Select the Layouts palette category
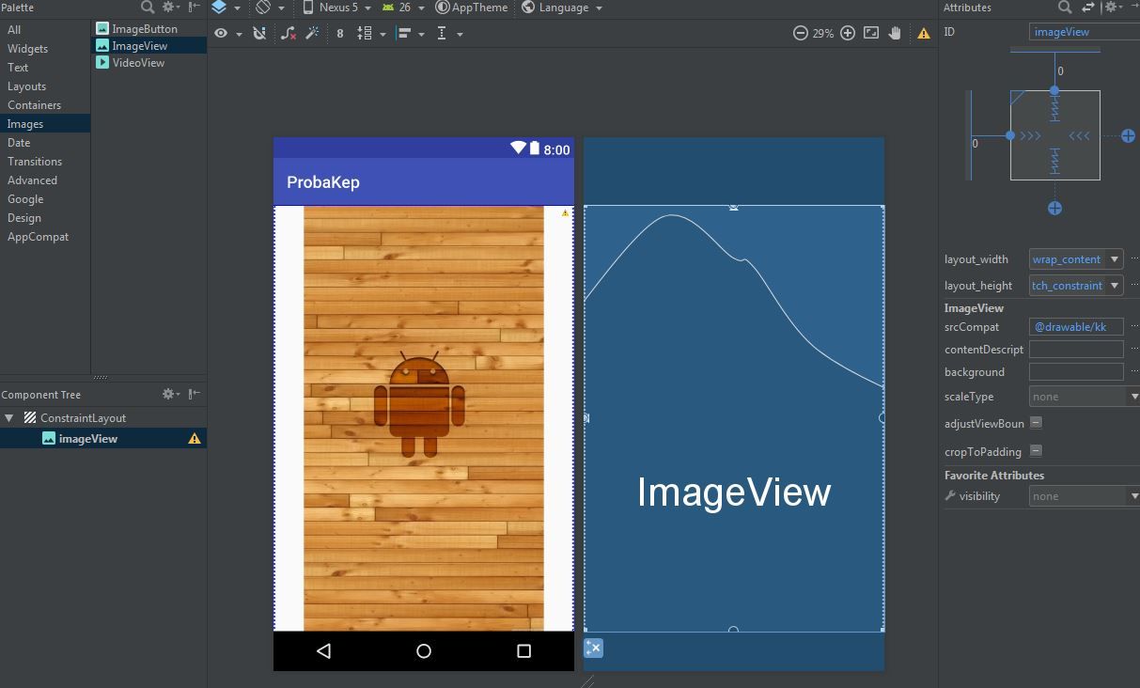Screen dimensions: 1140x688 click(26, 86)
